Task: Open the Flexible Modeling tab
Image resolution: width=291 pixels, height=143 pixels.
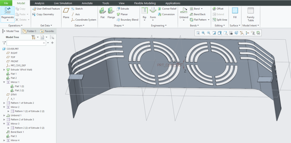Action: (145, 3)
